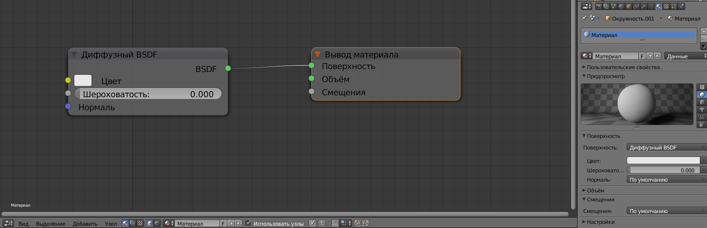Toggle fake user F button in node editor header
This screenshot has height=228, width=707.
[223, 224]
